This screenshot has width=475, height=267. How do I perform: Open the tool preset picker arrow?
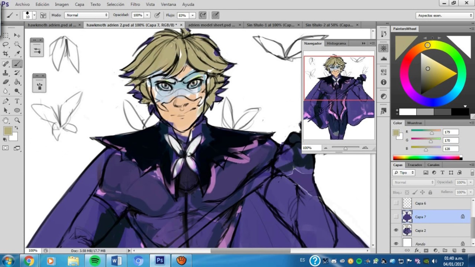tap(17, 15)
